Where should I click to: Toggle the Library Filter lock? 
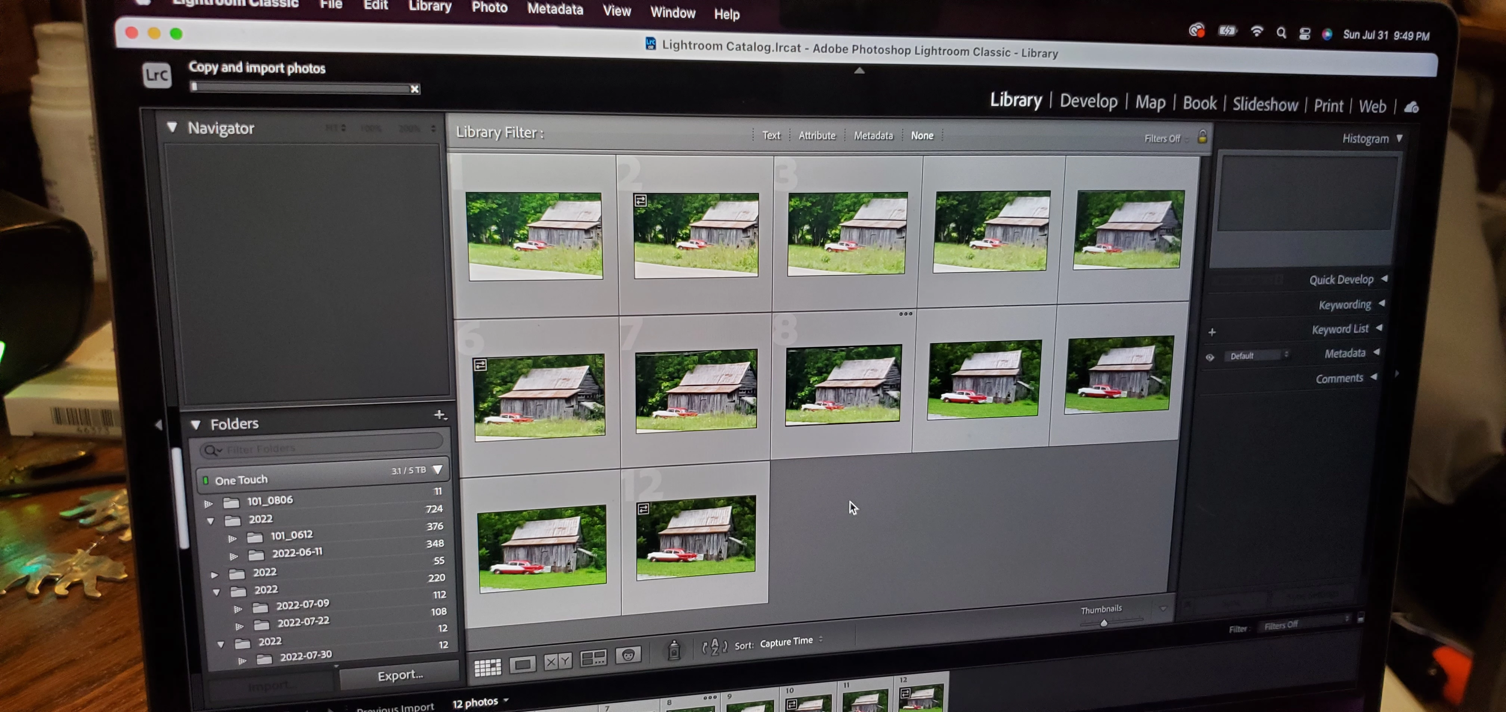(x=1202, y=137)
